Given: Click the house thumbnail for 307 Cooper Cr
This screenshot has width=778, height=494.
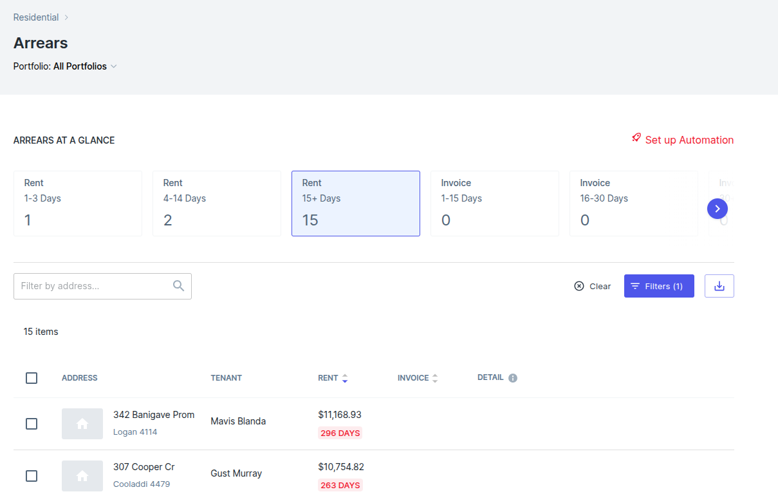Looking at the screenshot, I should point(82,476).
